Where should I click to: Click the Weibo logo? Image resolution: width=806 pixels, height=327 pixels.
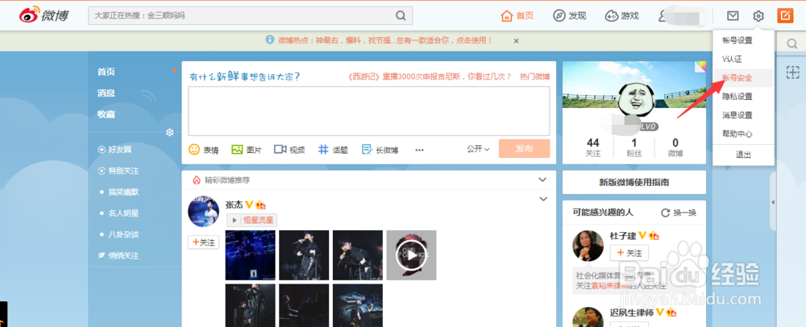point(44,15)
